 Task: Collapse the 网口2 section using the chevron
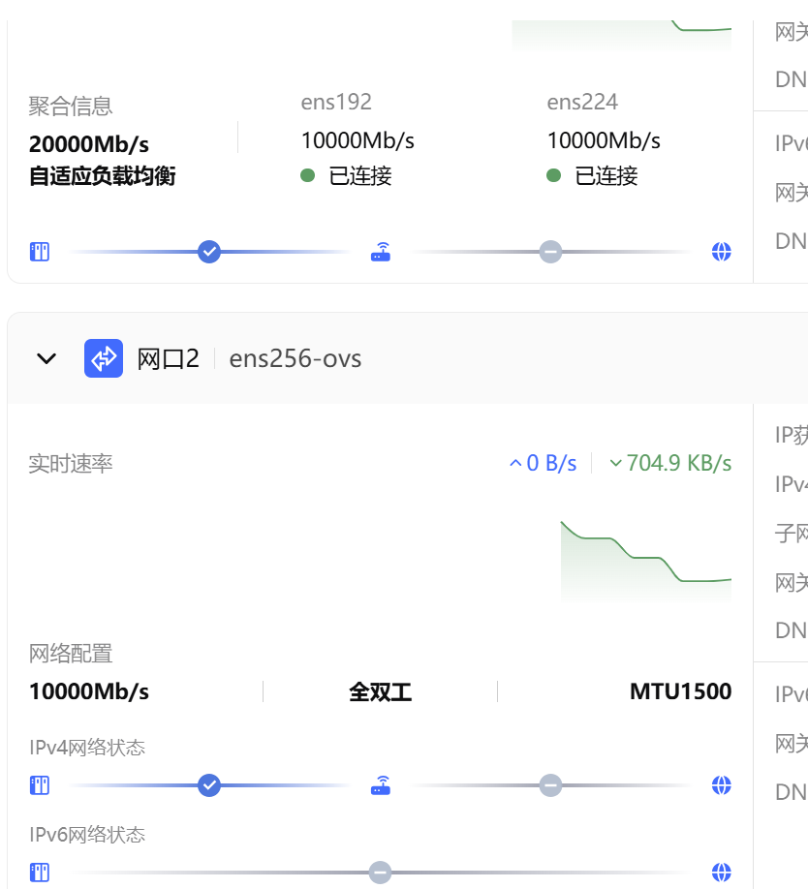46,358
